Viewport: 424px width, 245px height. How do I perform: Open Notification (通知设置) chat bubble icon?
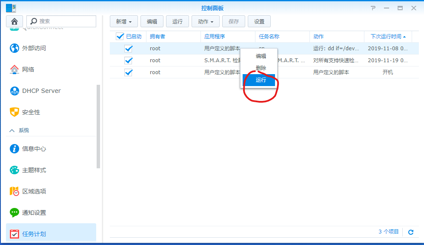(14, 213)
